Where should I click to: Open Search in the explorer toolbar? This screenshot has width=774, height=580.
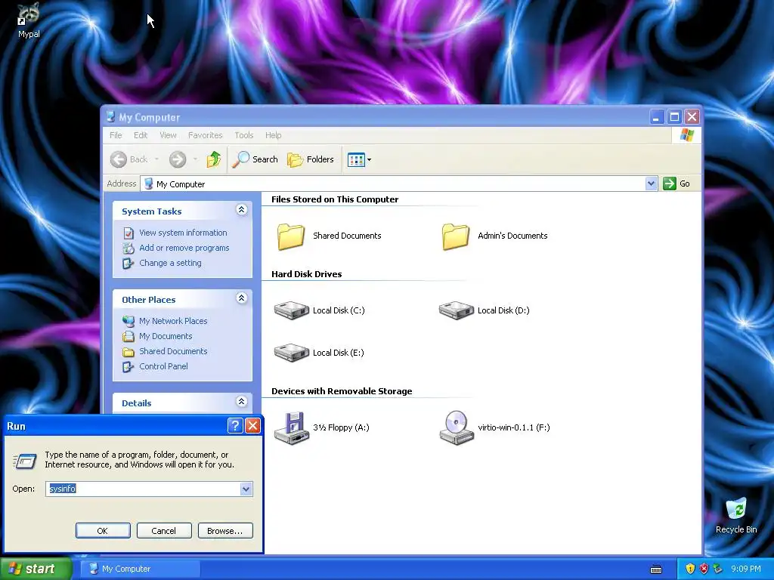pyautogui.click(x=255, y=159)
